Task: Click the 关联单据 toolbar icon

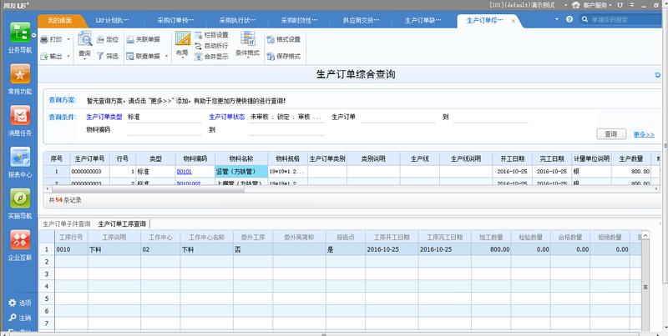Action: point(130,39)
